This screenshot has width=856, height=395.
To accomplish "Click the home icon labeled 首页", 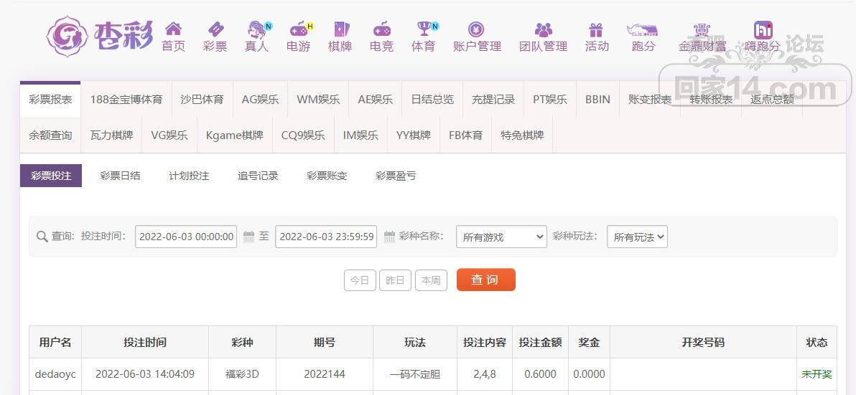I will pos(173,29).
